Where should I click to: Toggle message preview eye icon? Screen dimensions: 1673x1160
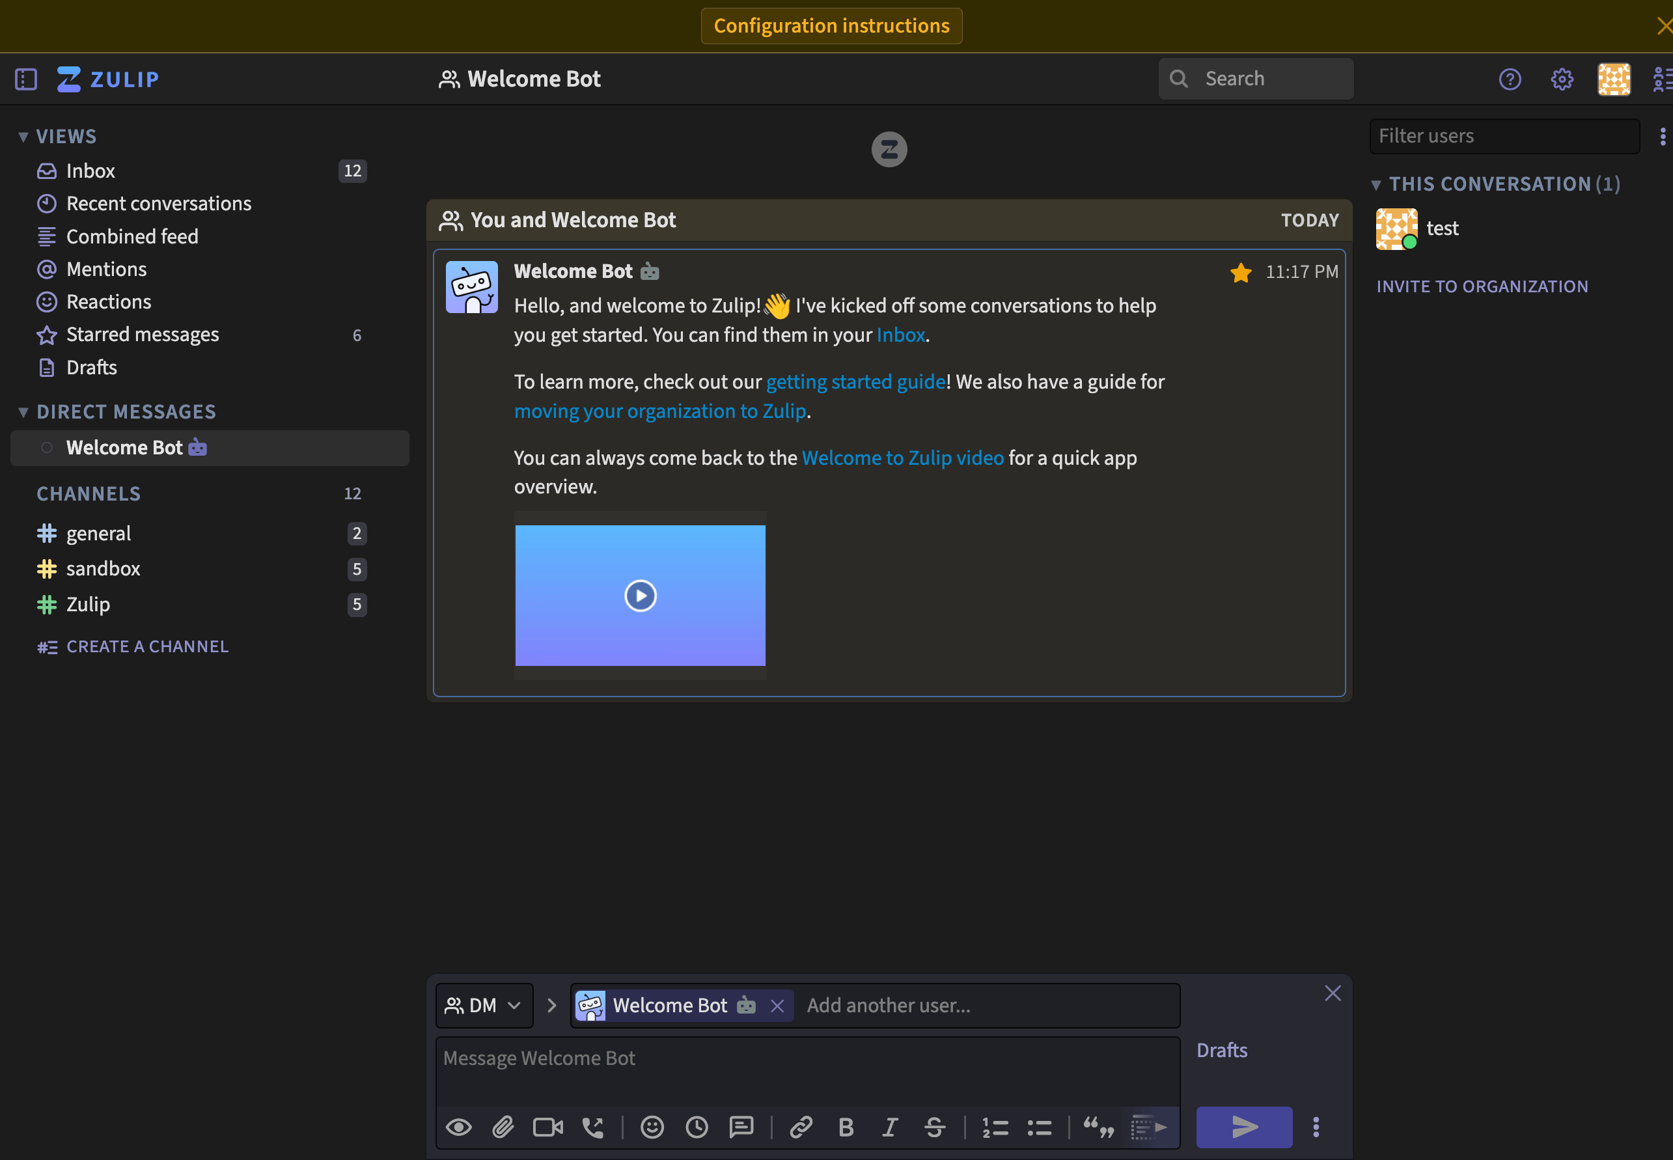point(458,1127)
